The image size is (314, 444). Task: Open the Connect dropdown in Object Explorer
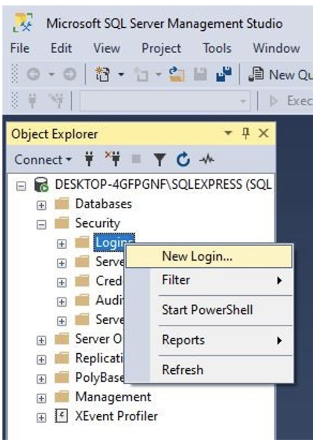(43, 160)
